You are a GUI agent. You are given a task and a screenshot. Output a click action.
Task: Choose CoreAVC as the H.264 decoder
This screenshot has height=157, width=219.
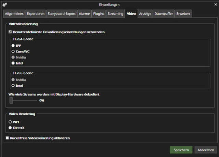pyautogui.click(x=13, y=51)
